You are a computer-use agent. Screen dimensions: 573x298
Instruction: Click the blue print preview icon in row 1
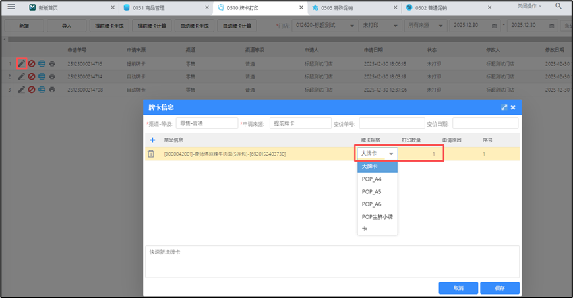coord(42,64)
